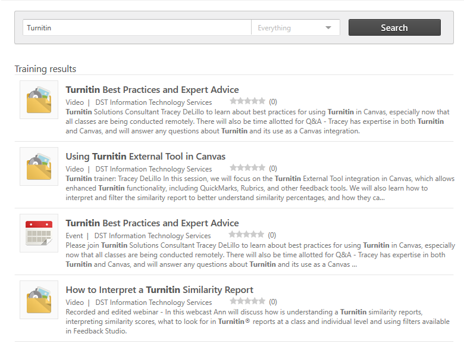Rate Using Turnitin External Tool one star

pyautogui.click(x=233, y=168)
